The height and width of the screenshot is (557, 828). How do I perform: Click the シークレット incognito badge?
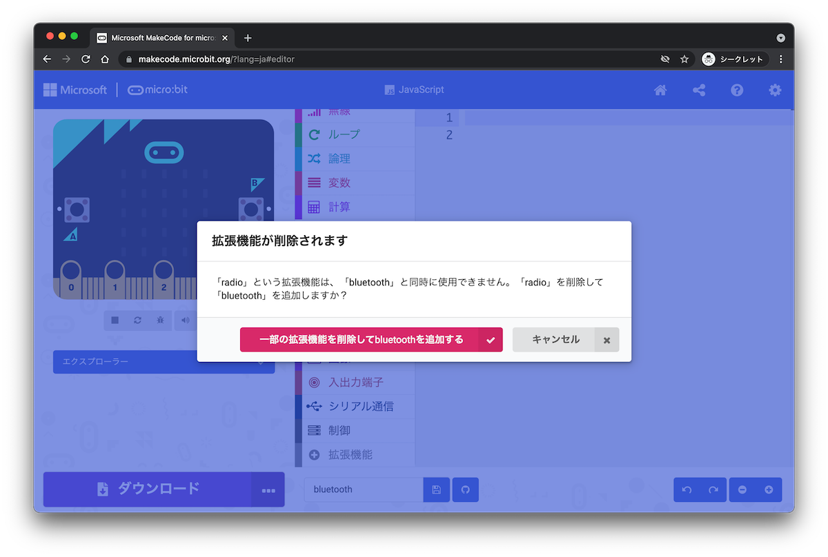tap(733, 59)
